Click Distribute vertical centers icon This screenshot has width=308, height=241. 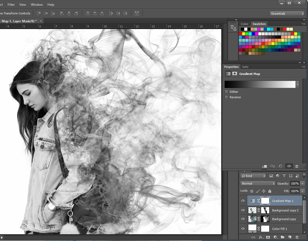pyautogui.click(x=95, y=13)
